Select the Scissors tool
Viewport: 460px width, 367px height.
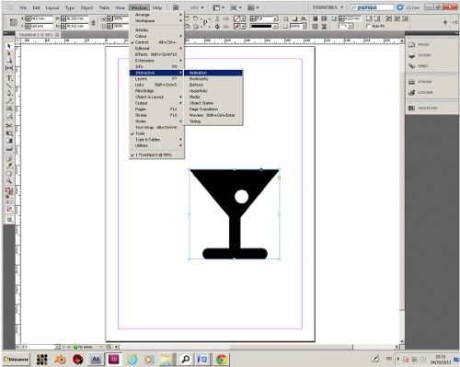point(9,125)
